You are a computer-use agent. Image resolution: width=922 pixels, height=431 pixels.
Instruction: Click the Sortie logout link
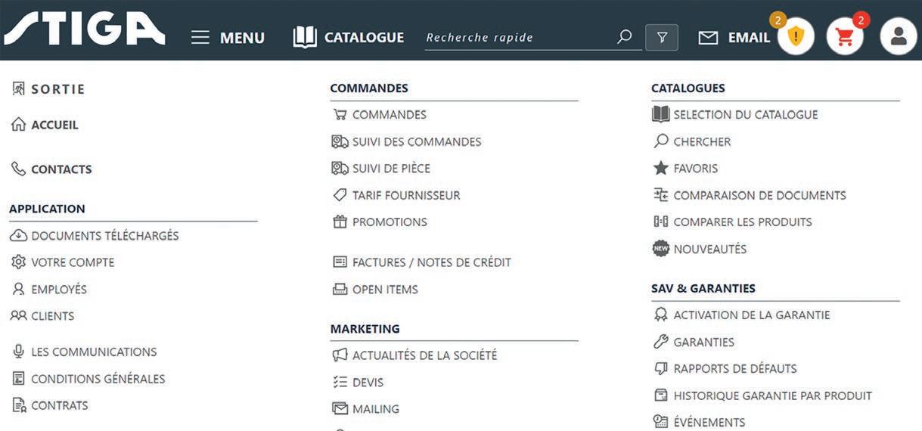pyautogui.click(x=57, y=89)
